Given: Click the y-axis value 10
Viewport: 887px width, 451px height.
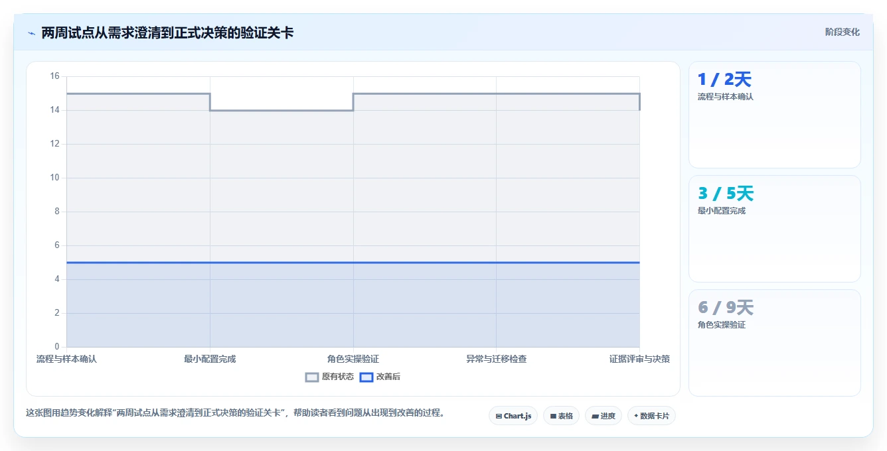Looking at the screenshot, I should click(54, 178).
